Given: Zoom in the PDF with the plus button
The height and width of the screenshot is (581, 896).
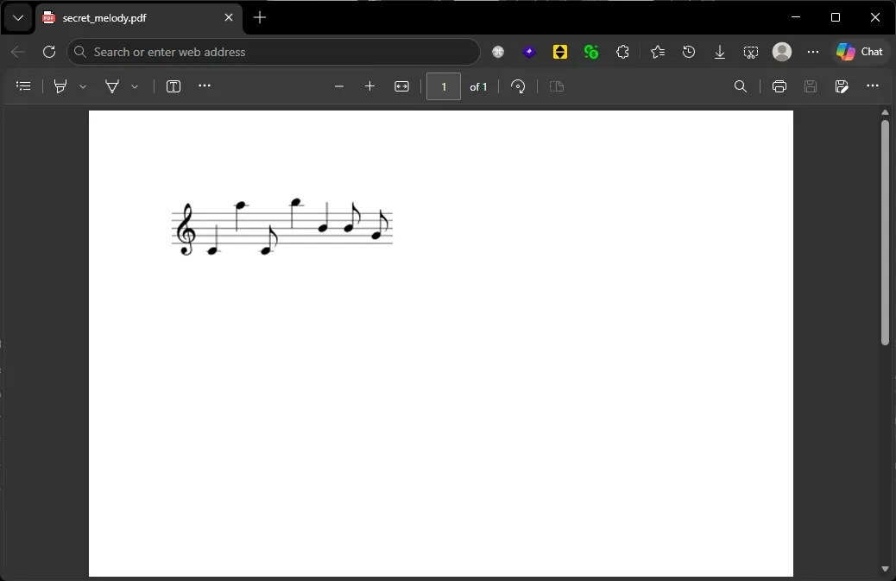Looking at the screenshot, I should coord(370,86).
